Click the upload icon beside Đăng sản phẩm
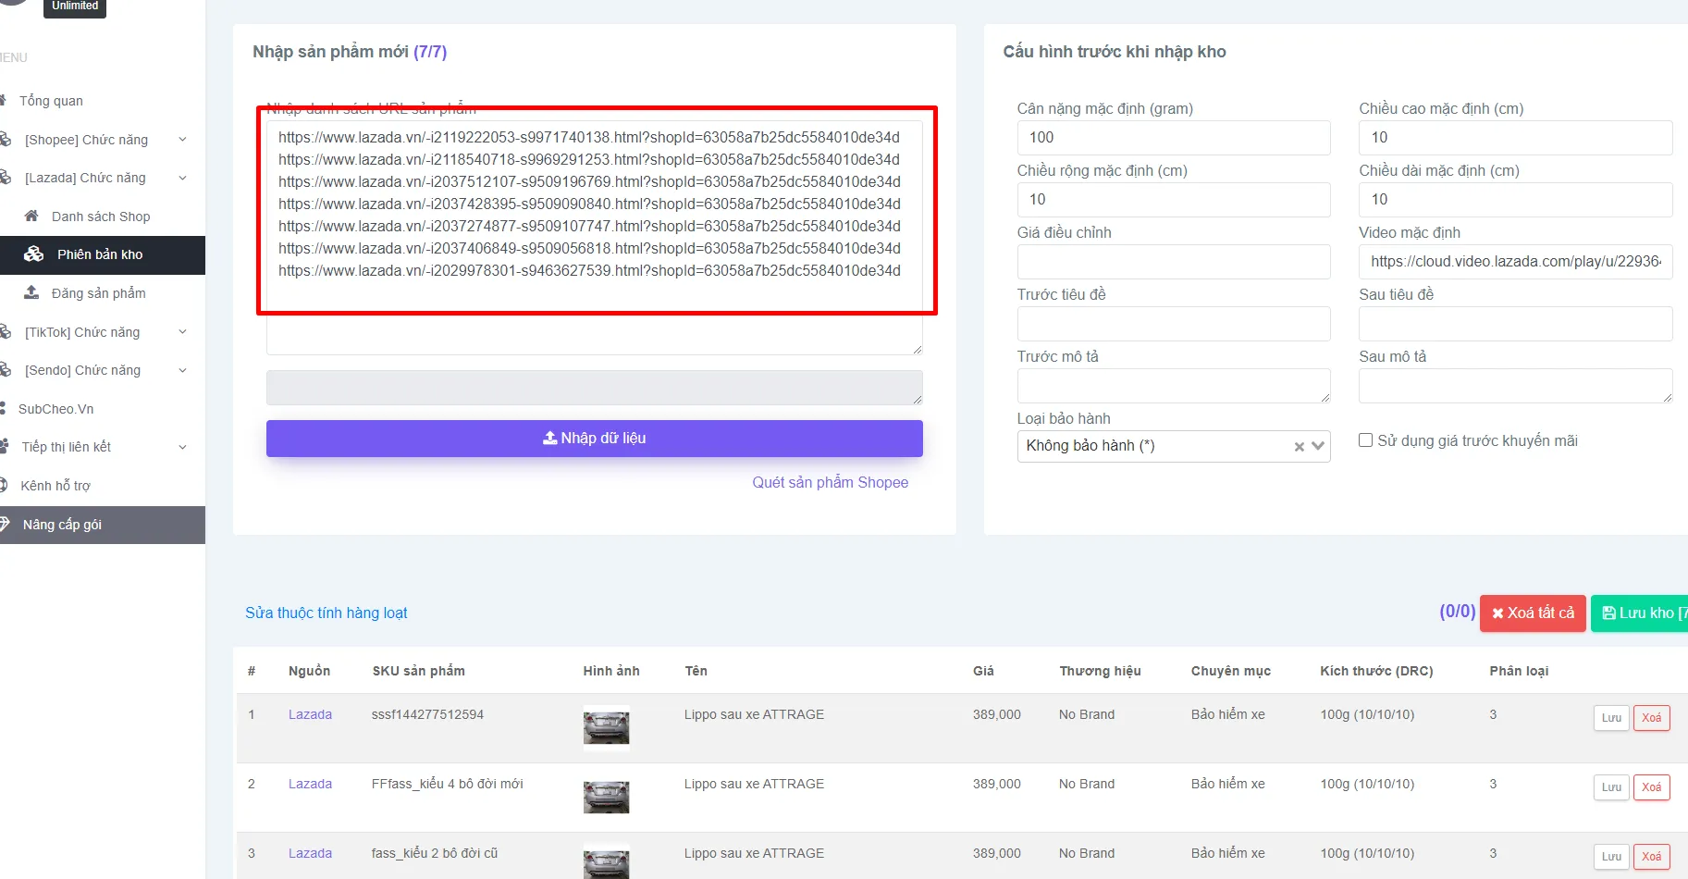 [x=31, y=292]
